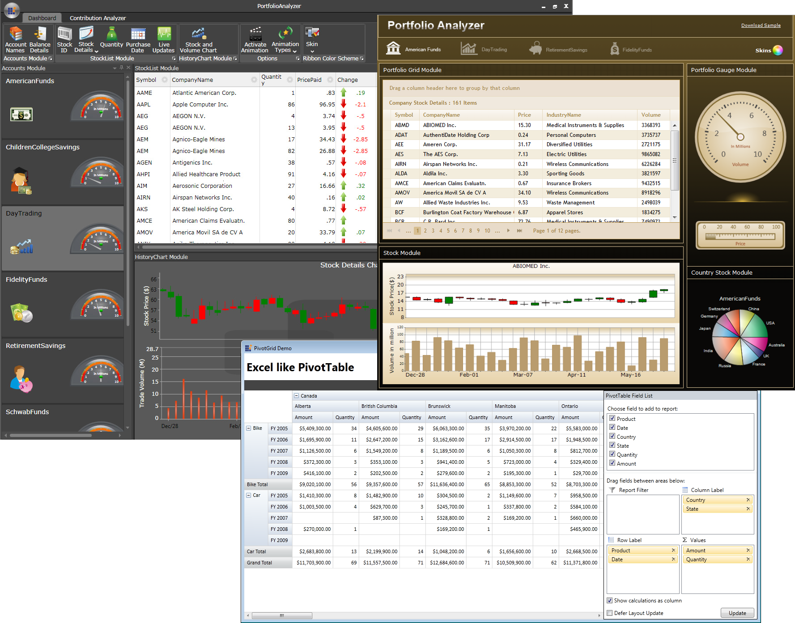Select the AAPL row in StockList
This screenshot has height=623, width=795.
click(256, 104)
